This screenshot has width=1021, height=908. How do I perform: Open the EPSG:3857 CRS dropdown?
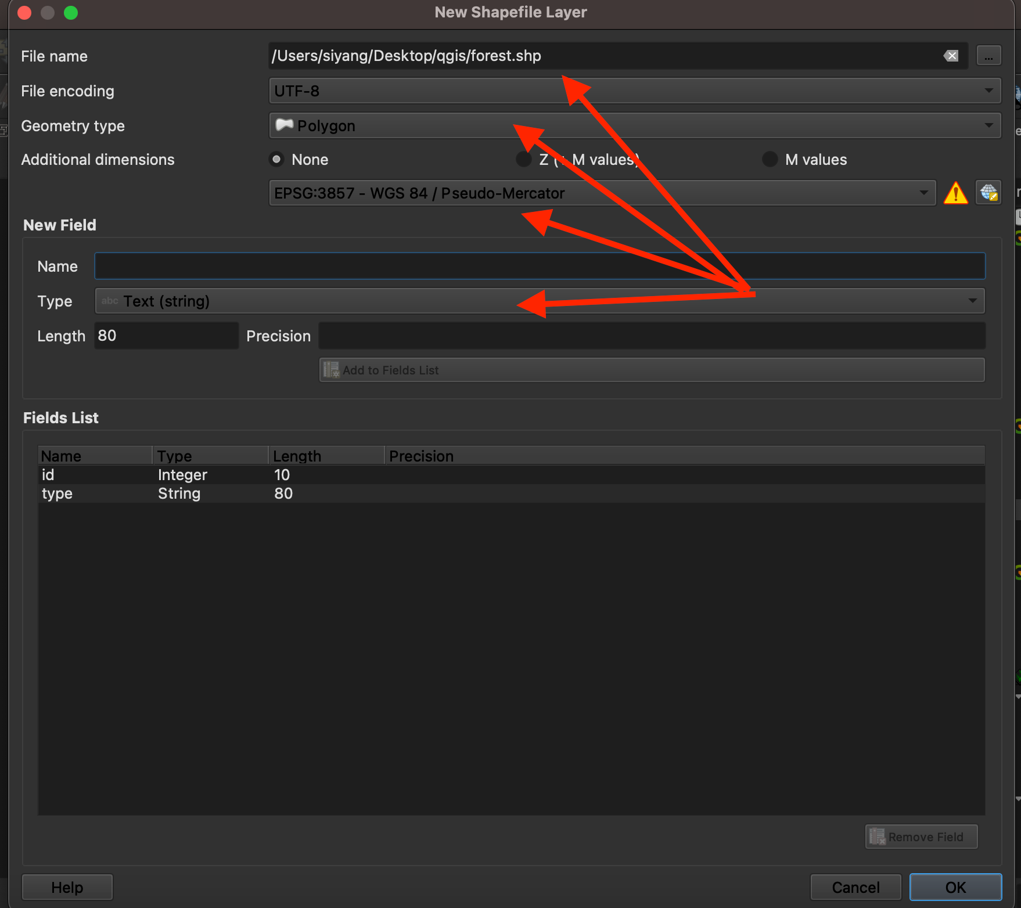(x=602, y=193)
